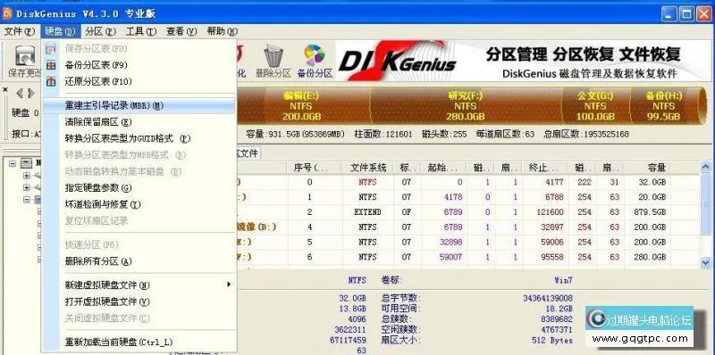This screenshot has width=715, height=355.
Task: Close the disk panel with small x
Action: pyautogui.click(x=5, y=90)
